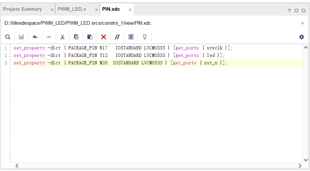The image size is (310, 171).
Task: Click the Undo arrow icon
Action: [35, 37]
